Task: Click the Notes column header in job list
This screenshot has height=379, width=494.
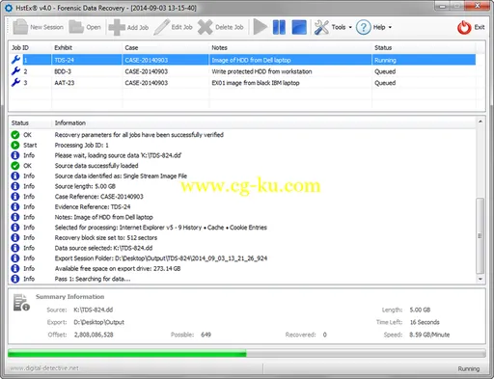Action: [219, 48]
